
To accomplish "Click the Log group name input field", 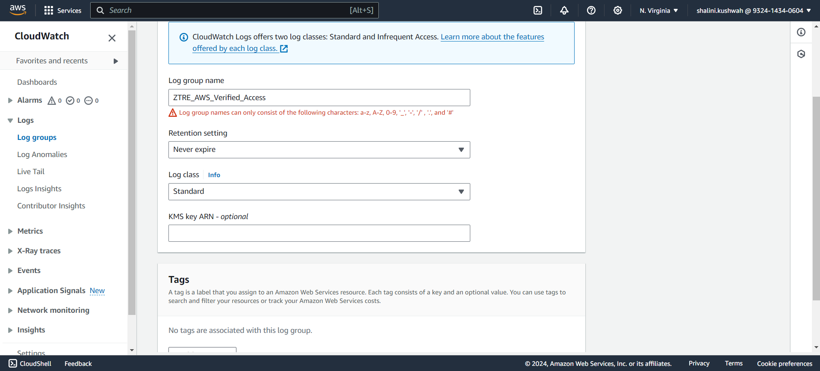I will (319, 98).
